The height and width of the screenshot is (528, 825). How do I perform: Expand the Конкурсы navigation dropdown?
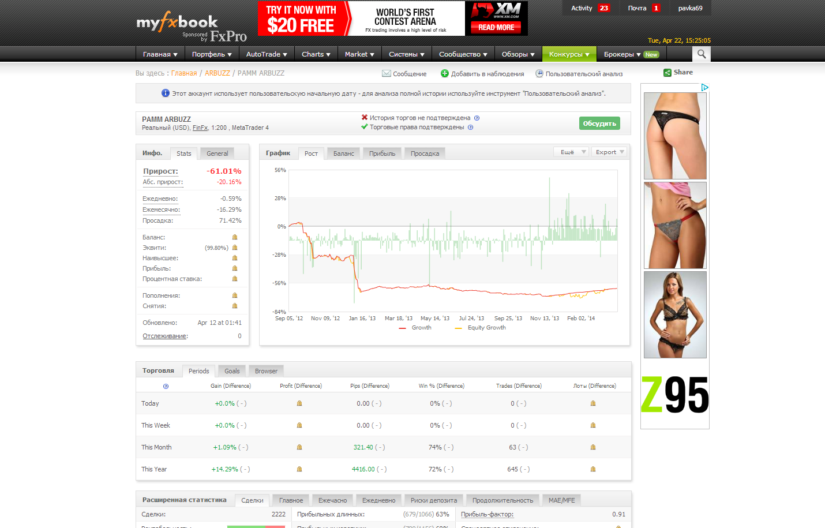[569, 54]
